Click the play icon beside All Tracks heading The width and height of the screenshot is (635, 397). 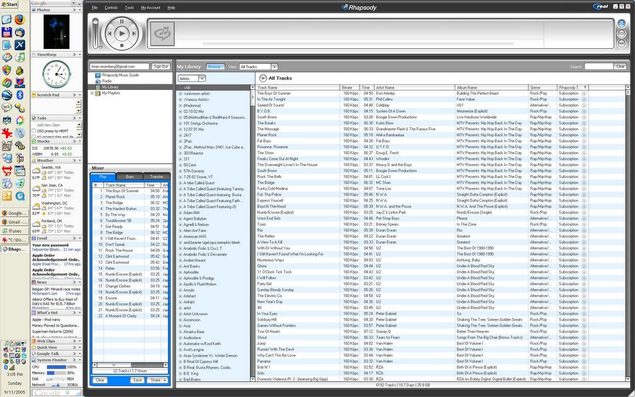262,78
